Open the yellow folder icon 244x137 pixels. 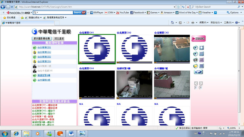(196, 66)
